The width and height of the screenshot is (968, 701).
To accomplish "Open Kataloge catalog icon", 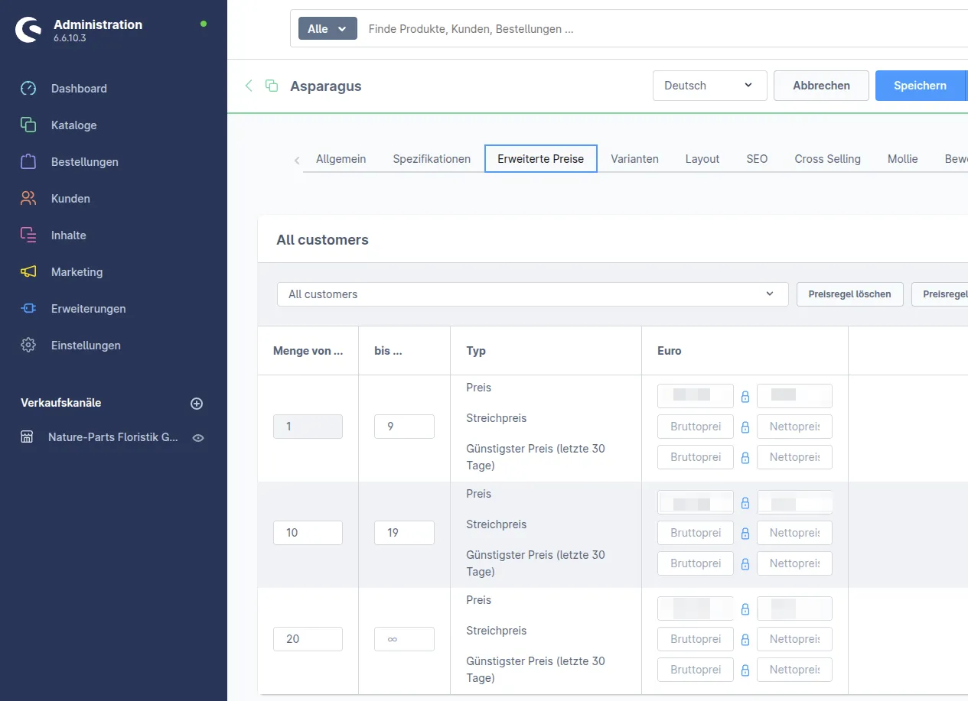I will click(x=28, y=125).
